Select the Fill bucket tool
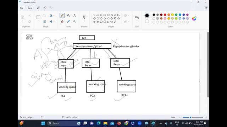This screenshot has width=227, height=127. tap(68, 16)
